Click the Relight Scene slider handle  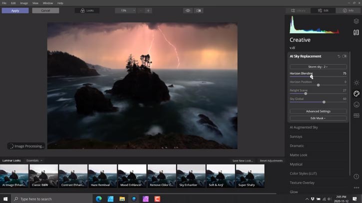pyautogui.click(x=306, y=94)
